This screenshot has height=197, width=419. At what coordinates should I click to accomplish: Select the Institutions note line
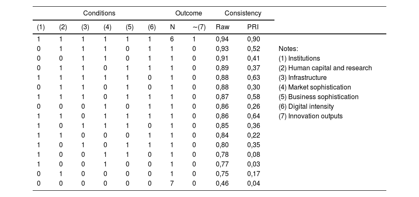coord(299,59)
